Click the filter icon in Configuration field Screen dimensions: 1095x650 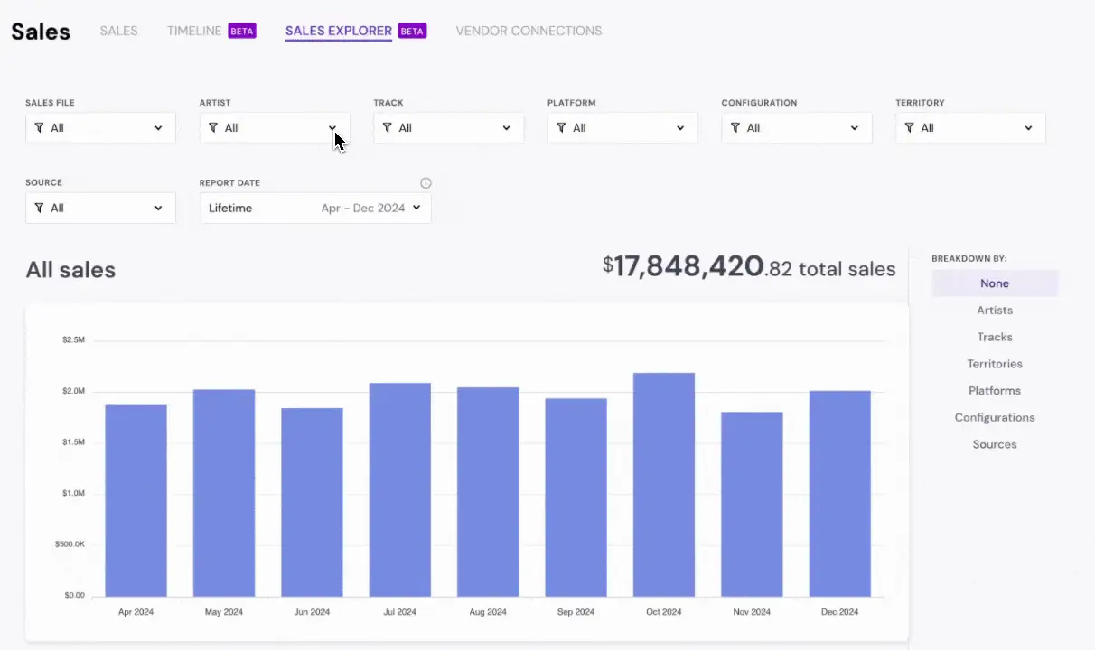pos(735,128)
